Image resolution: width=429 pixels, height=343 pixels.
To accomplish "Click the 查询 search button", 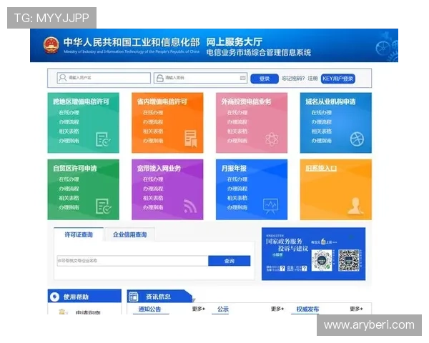I will 230,261.
